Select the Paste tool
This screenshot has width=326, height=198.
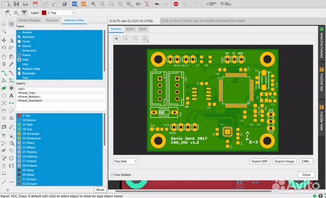pyautogui.click(x=11, y=56)
